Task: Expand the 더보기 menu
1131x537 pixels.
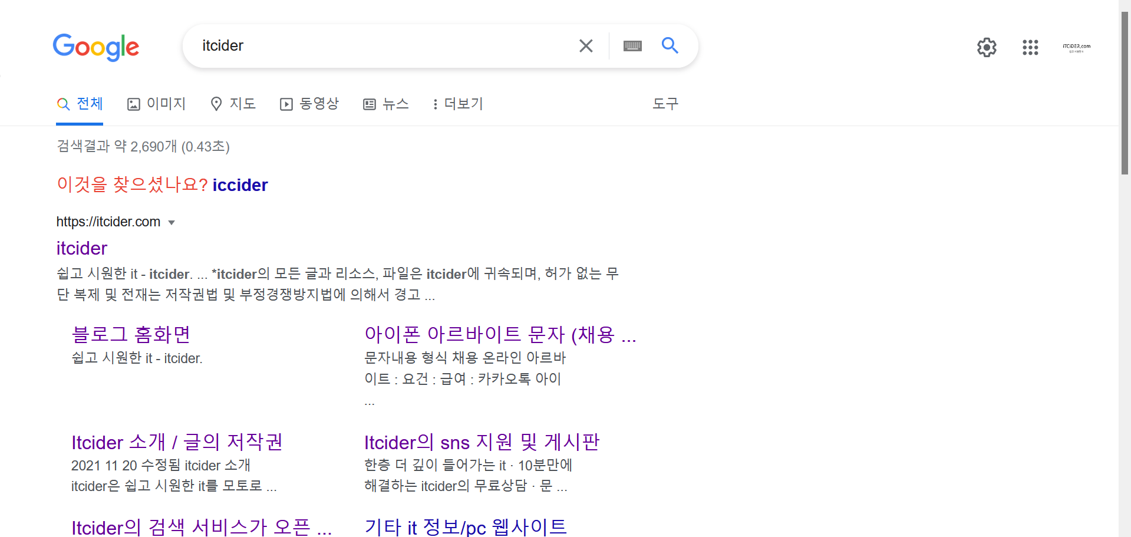Action: click(458, 104)
